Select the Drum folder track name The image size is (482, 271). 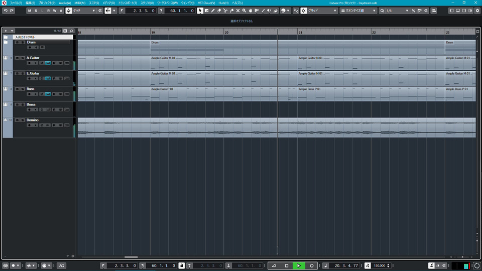[31, 42]
